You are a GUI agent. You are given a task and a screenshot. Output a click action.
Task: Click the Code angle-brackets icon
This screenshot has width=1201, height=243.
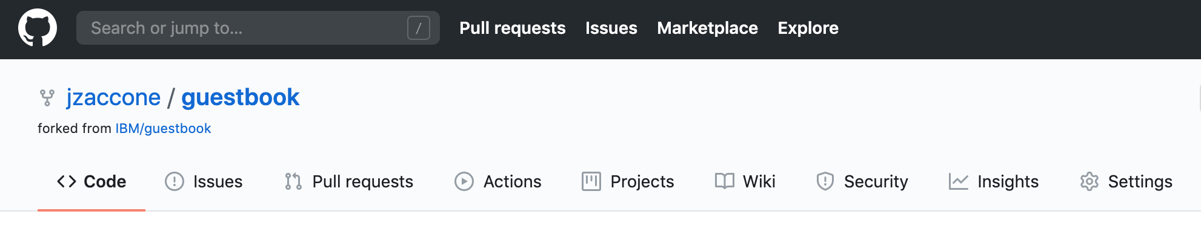click(67, 181)
